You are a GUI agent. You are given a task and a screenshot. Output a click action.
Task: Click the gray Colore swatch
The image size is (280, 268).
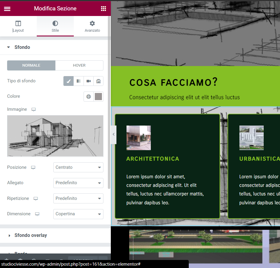pos(98,97)
